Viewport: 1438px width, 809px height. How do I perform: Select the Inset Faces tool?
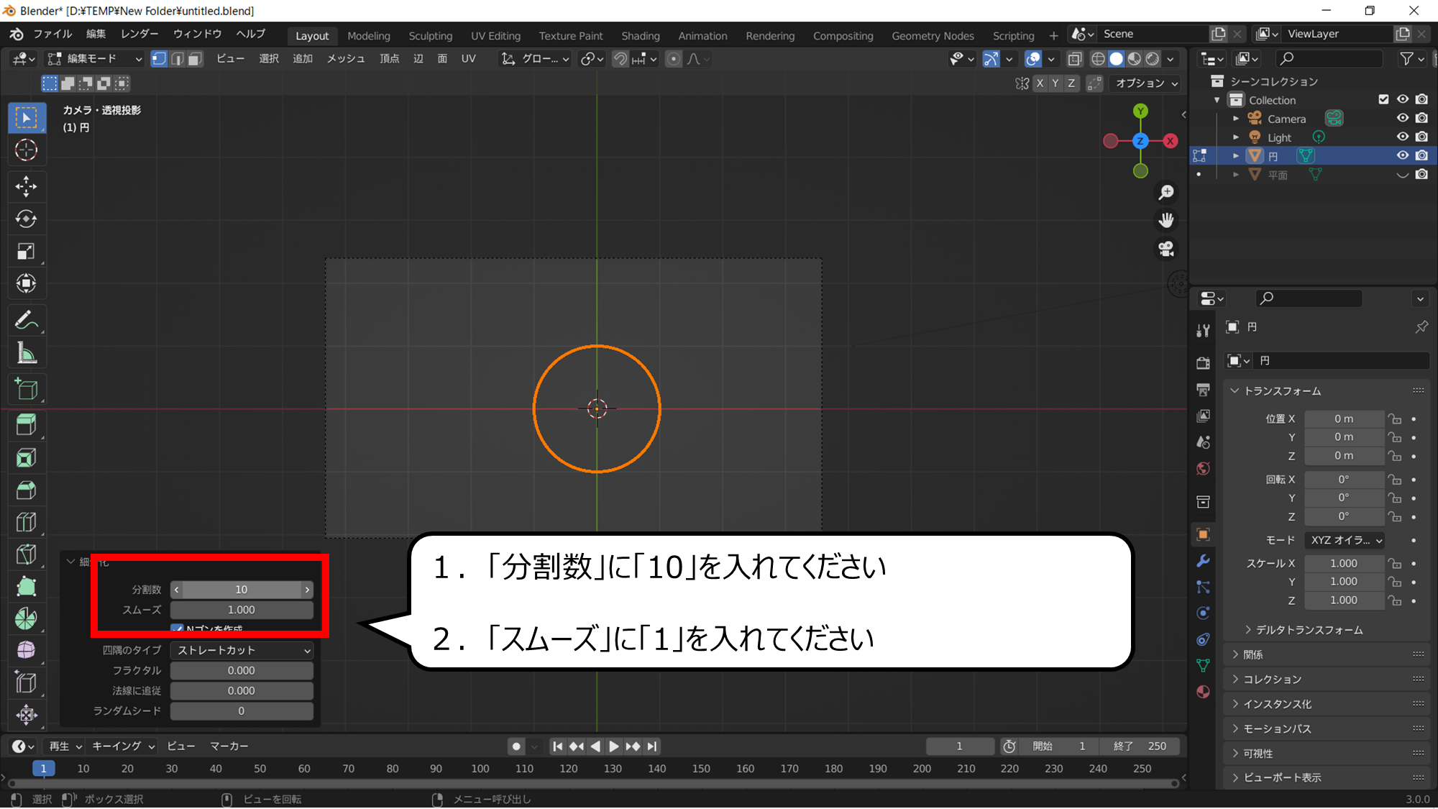27,458
